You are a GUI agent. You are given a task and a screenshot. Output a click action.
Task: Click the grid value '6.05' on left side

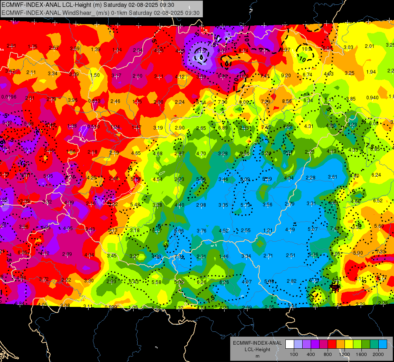point(23,253)
